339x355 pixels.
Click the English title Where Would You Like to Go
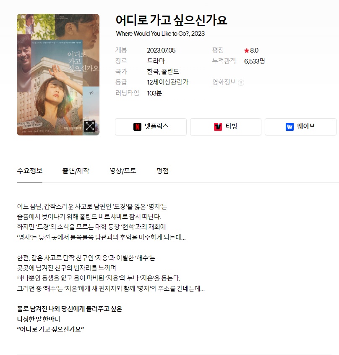[x=160, y=34]
